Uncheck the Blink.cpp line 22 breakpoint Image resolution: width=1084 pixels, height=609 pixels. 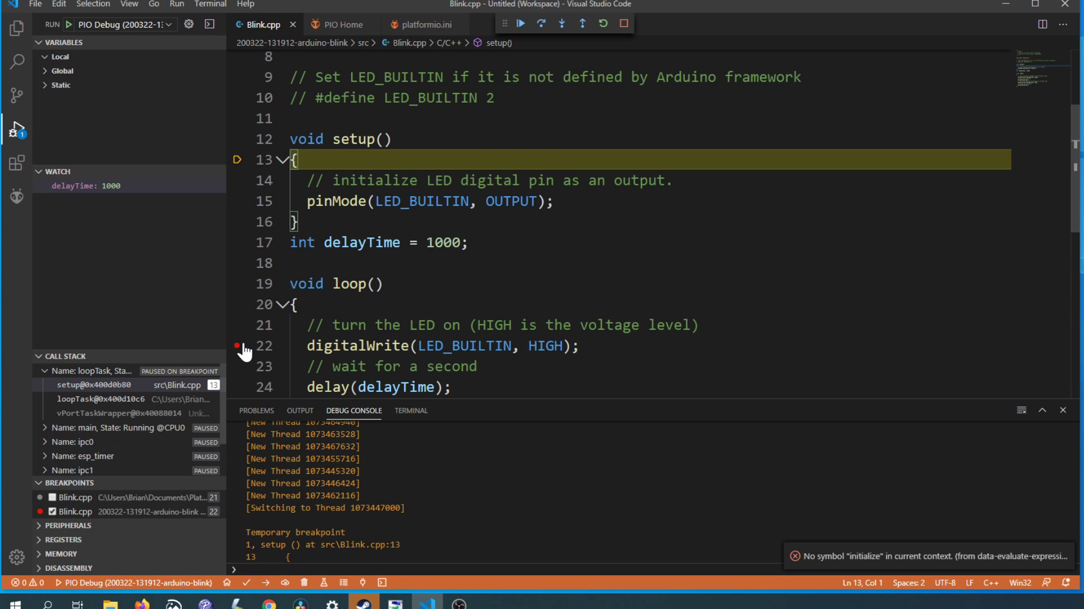pyautogui.click(x=51, y=511)
